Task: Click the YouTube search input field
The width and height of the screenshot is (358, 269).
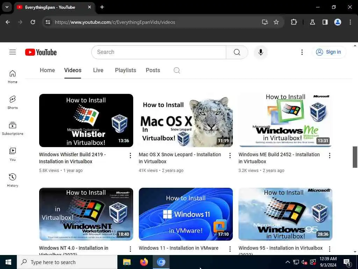Action: point(159,52)
